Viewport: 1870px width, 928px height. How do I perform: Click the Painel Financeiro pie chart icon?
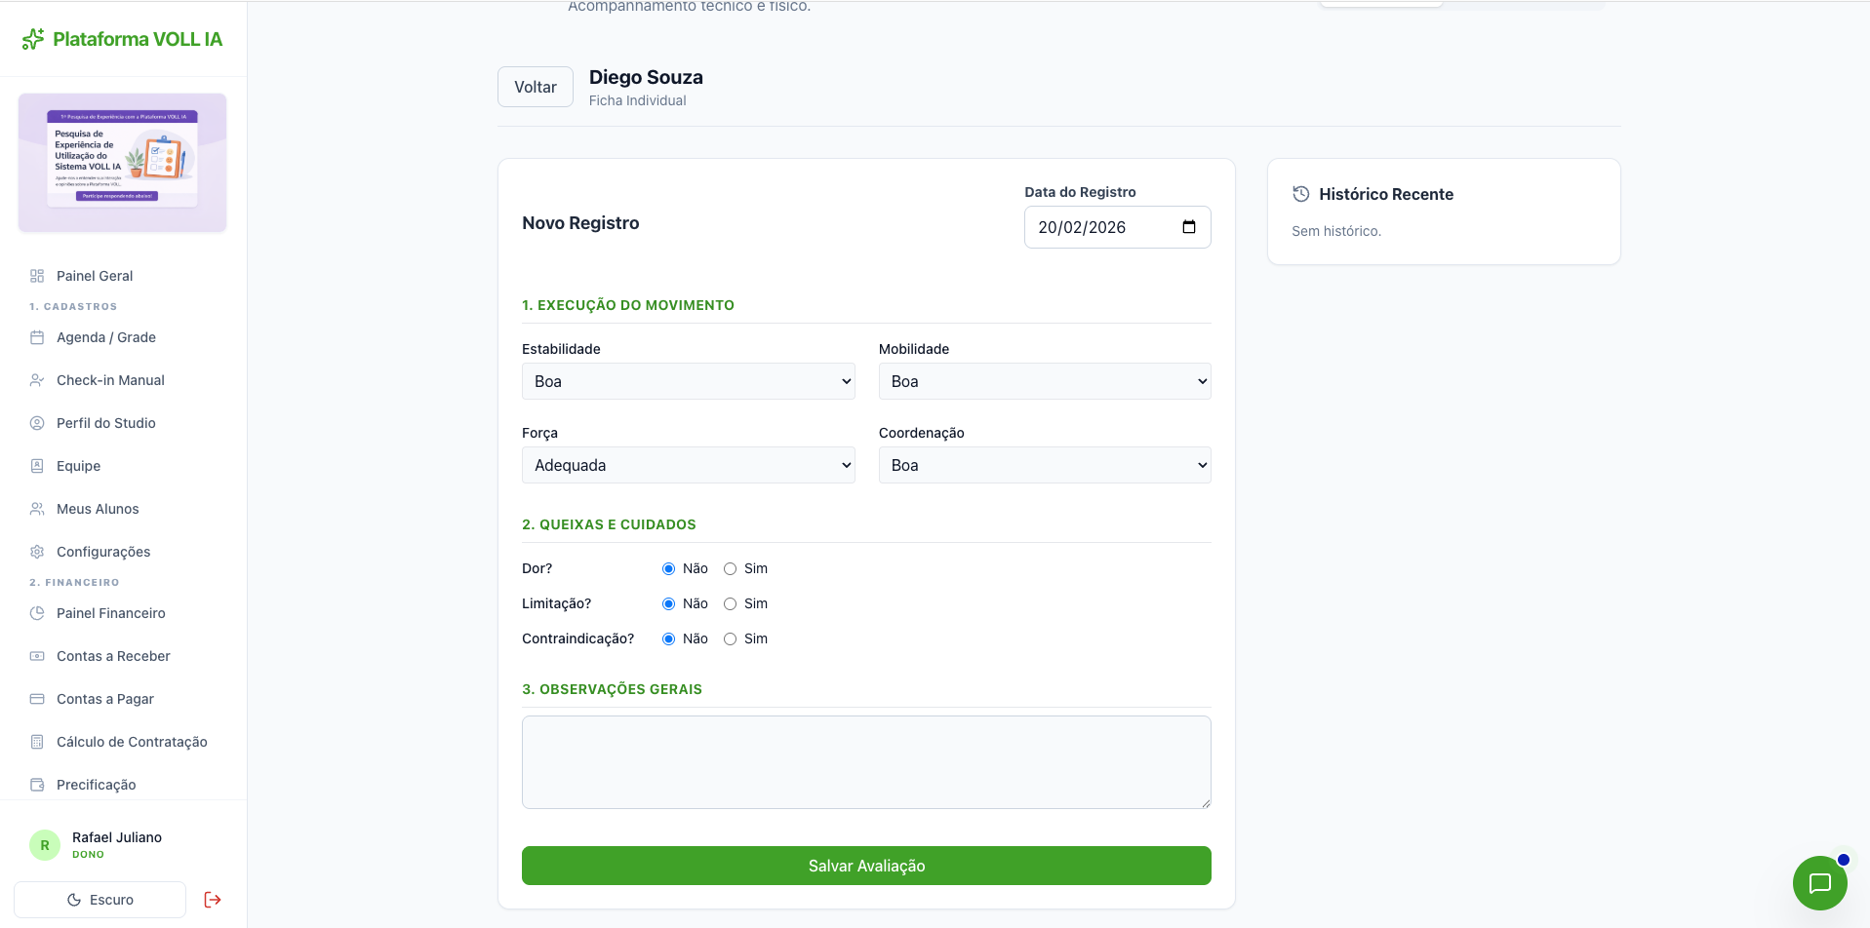[37, 613]
